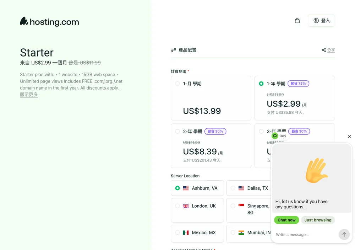The width and height of the screenshot is (355, 250).
Task: Choose Mumbai, IN server location radio
Action: point(233,233)
